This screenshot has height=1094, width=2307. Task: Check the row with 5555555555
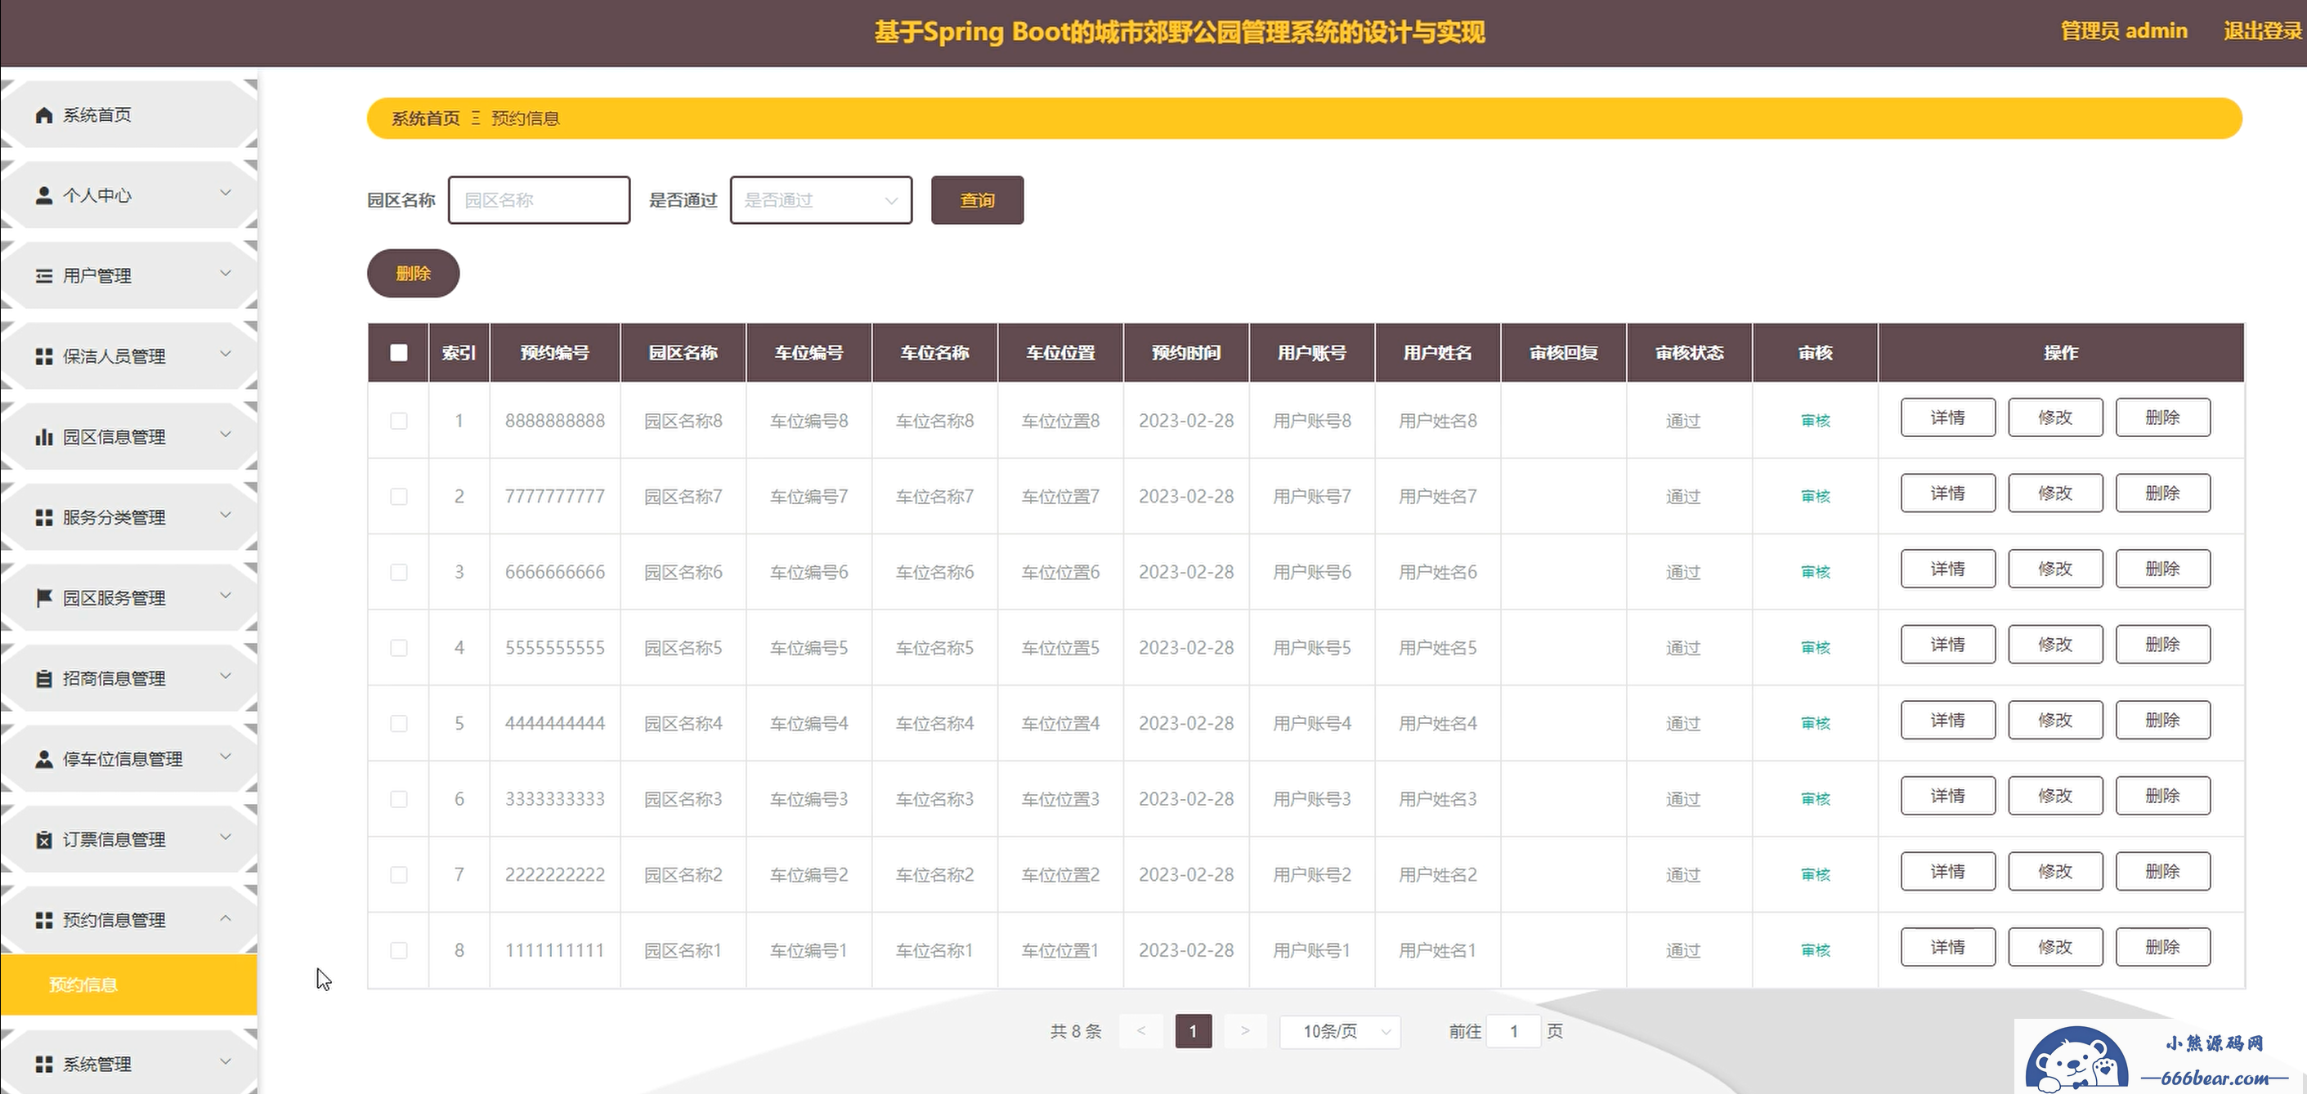398,647
